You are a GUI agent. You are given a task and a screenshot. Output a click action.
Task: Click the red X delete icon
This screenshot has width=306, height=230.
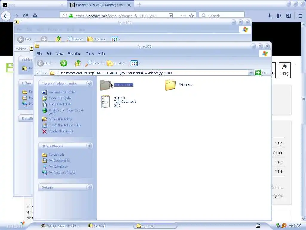[45, 131]
